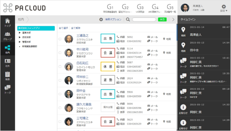Click the green 検索 button

(162, 19)
